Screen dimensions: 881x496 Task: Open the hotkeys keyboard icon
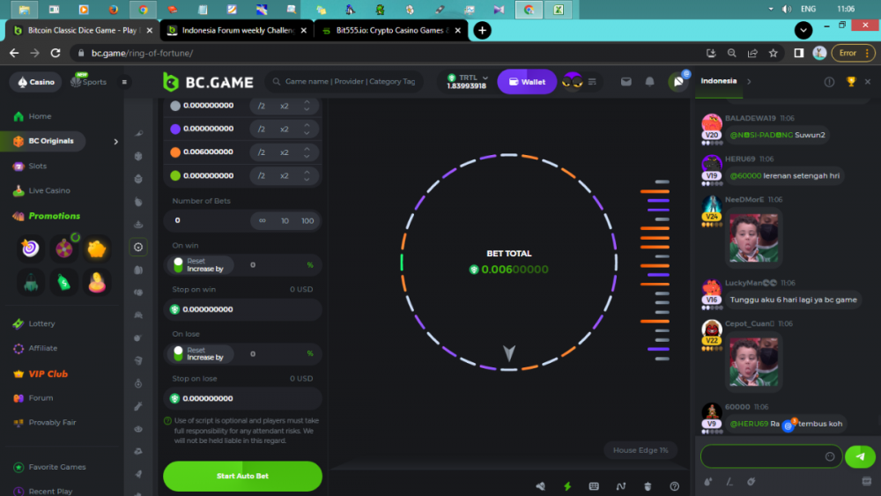594,486
